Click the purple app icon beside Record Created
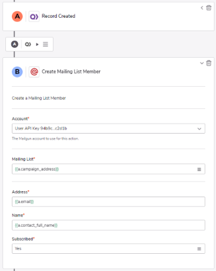This screenshot has height=271, width=216. (x=34, y=17)
